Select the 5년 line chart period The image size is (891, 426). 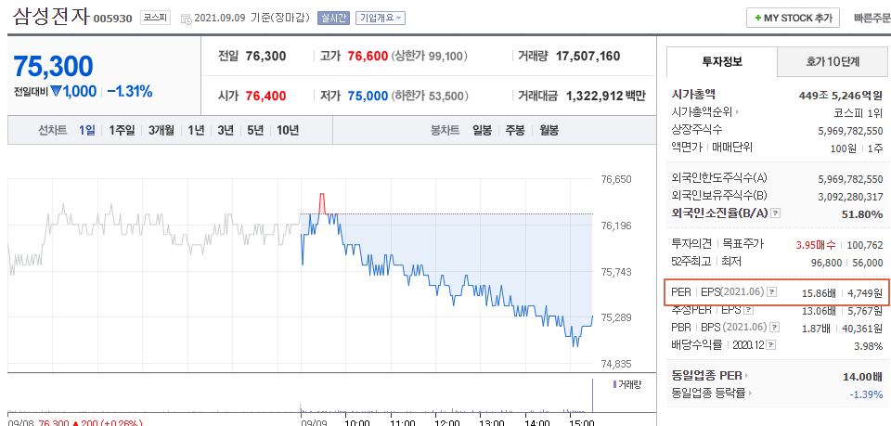(255, 130)
